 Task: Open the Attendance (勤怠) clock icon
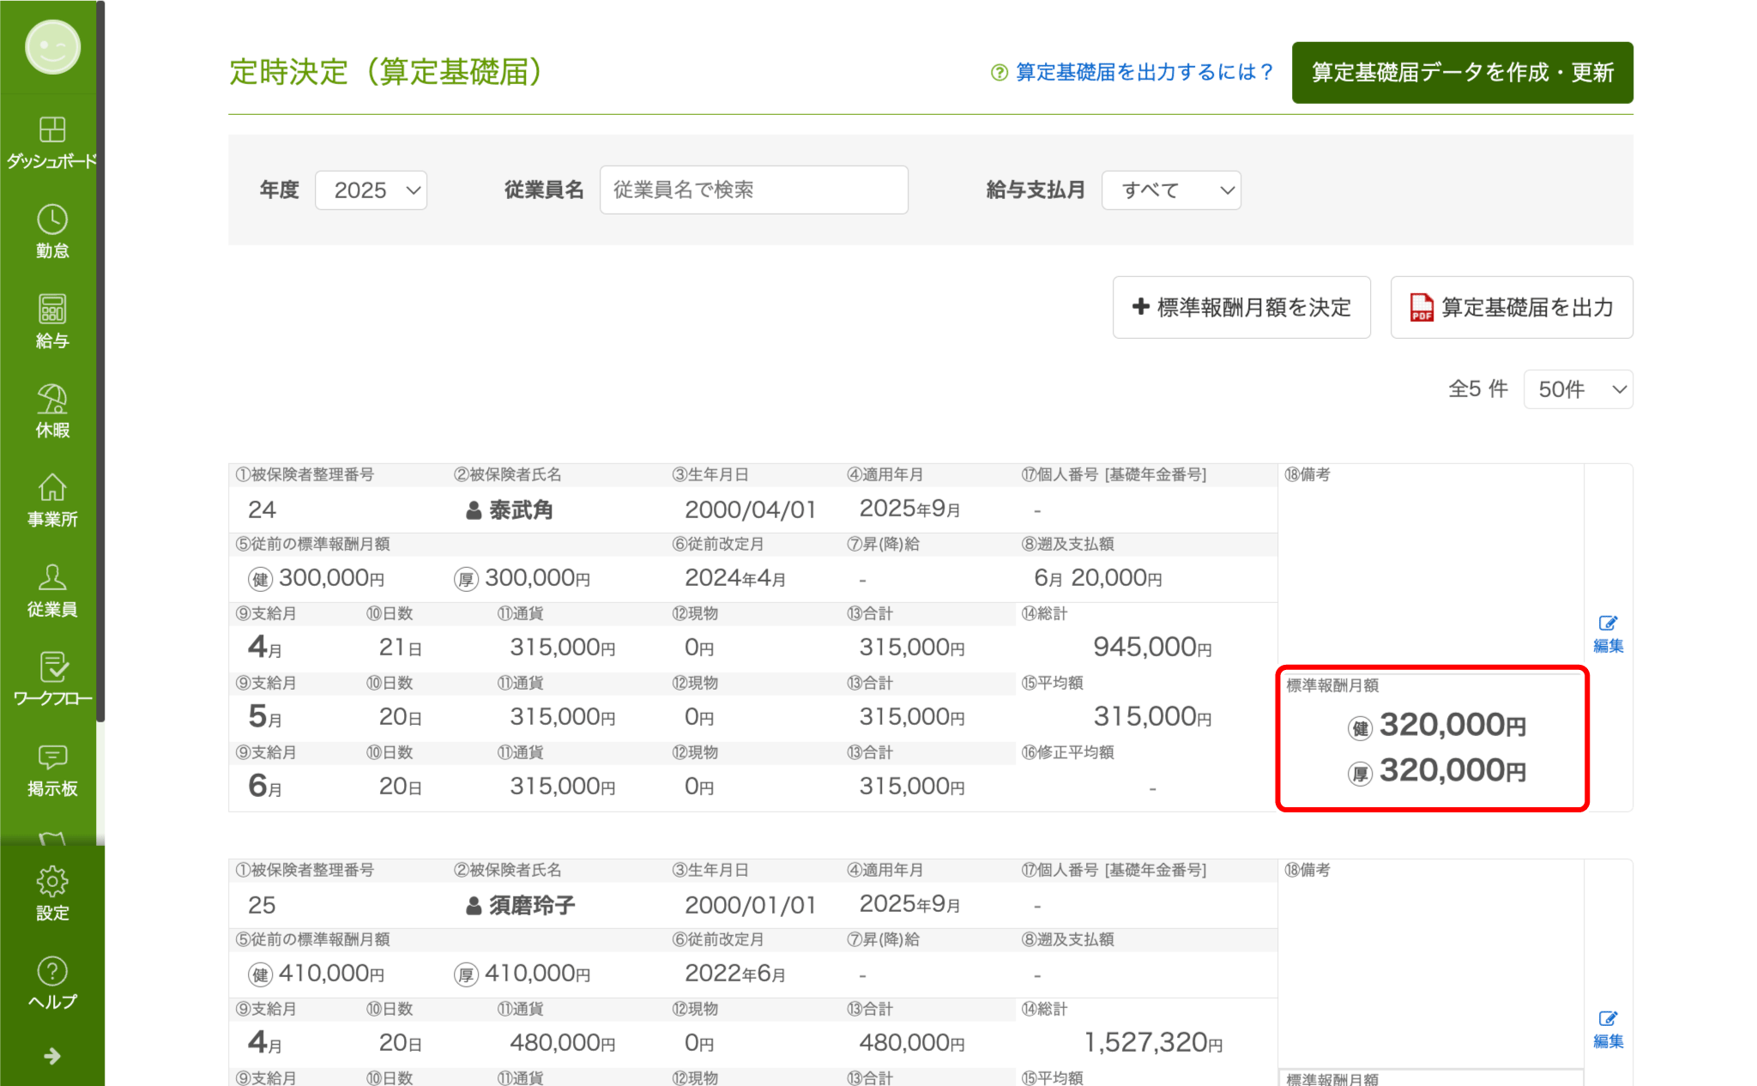pyautogui.click(x=52, y=231)
